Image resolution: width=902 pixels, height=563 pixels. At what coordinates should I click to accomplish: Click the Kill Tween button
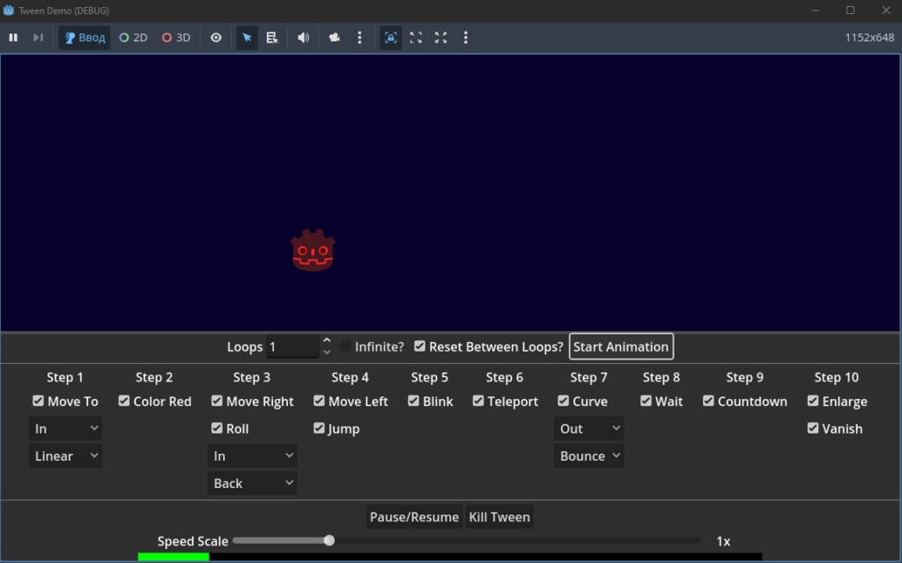[499, 517]
